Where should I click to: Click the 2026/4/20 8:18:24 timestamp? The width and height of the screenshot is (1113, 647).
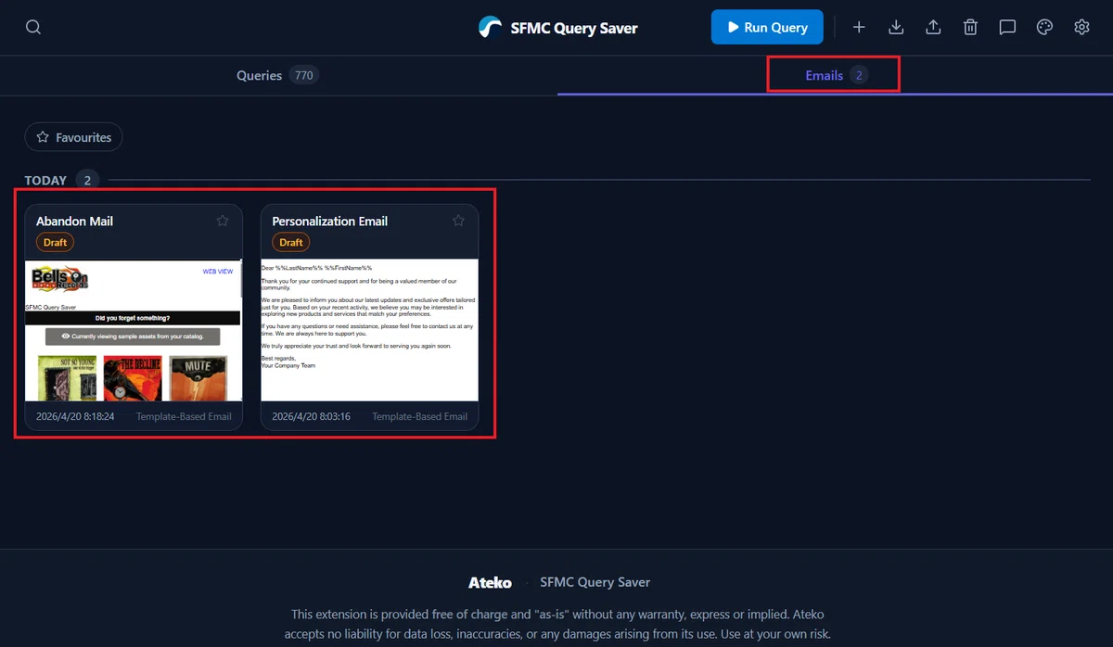point(75,416)
